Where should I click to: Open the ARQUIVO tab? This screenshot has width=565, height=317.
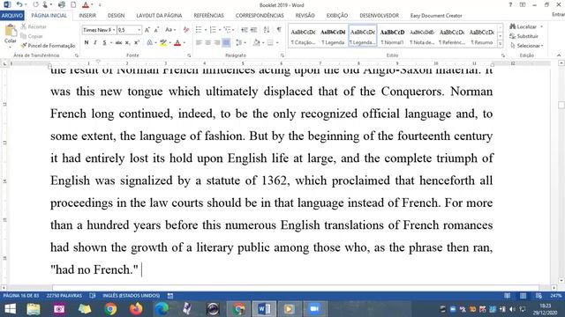point(11,16)
